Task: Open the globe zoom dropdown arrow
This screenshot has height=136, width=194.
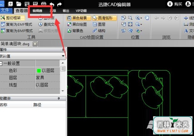Action: point(141,31)
